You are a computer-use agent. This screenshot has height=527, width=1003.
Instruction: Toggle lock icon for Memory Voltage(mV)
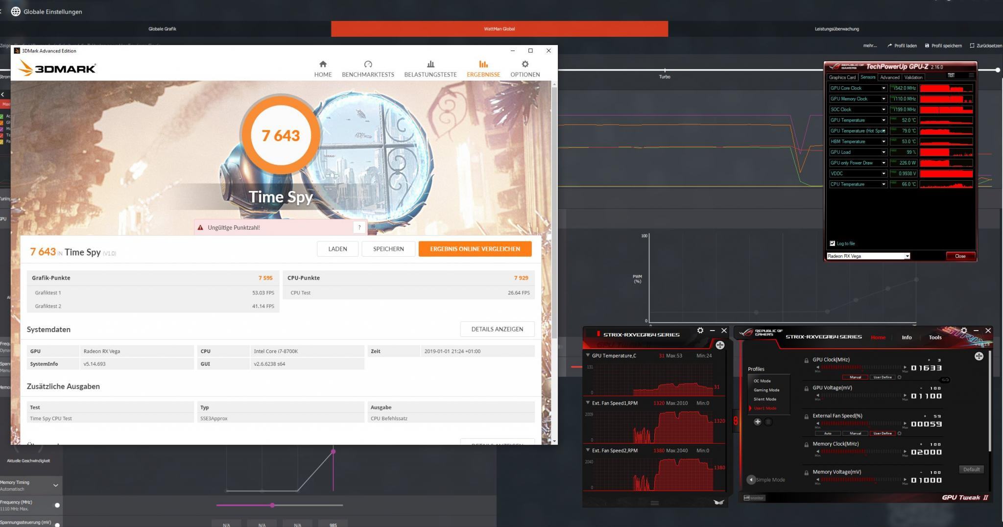806,473
